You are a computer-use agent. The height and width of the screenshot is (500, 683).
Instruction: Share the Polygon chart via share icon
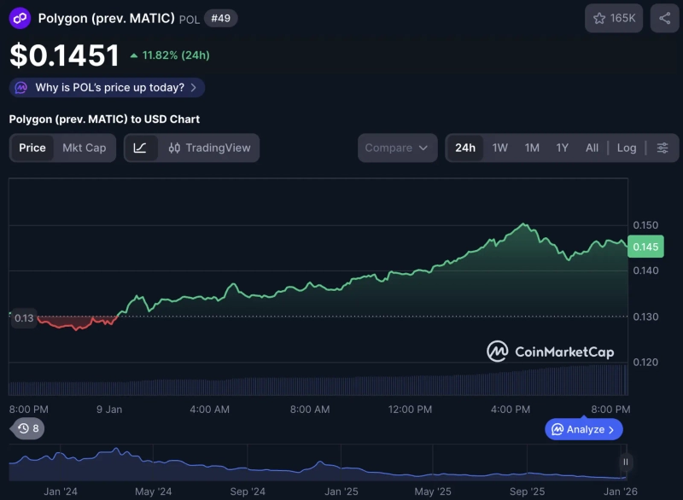pos(663,17)
